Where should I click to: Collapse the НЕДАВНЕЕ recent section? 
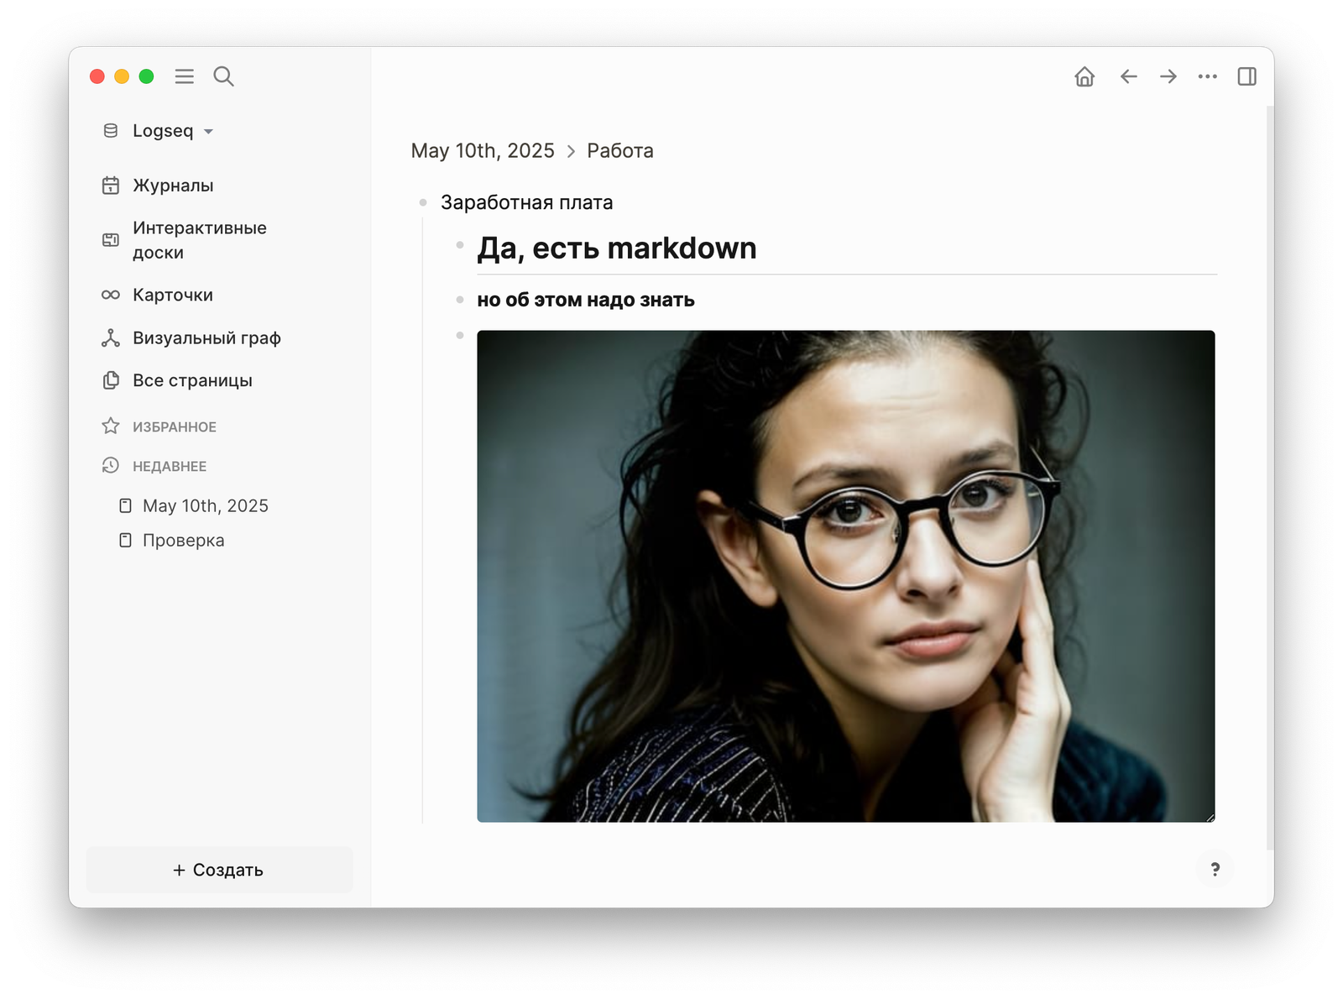pyautogui.click(x=169, y=466)
